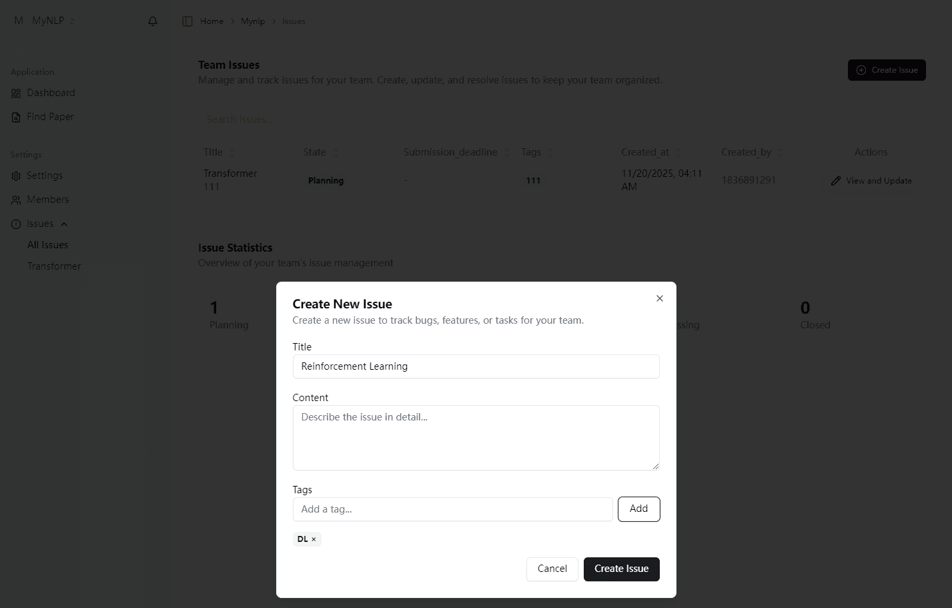Open notifications via the bell icon
The width and height of the screenshot is (952, 608).
click(x=152, y=21)
